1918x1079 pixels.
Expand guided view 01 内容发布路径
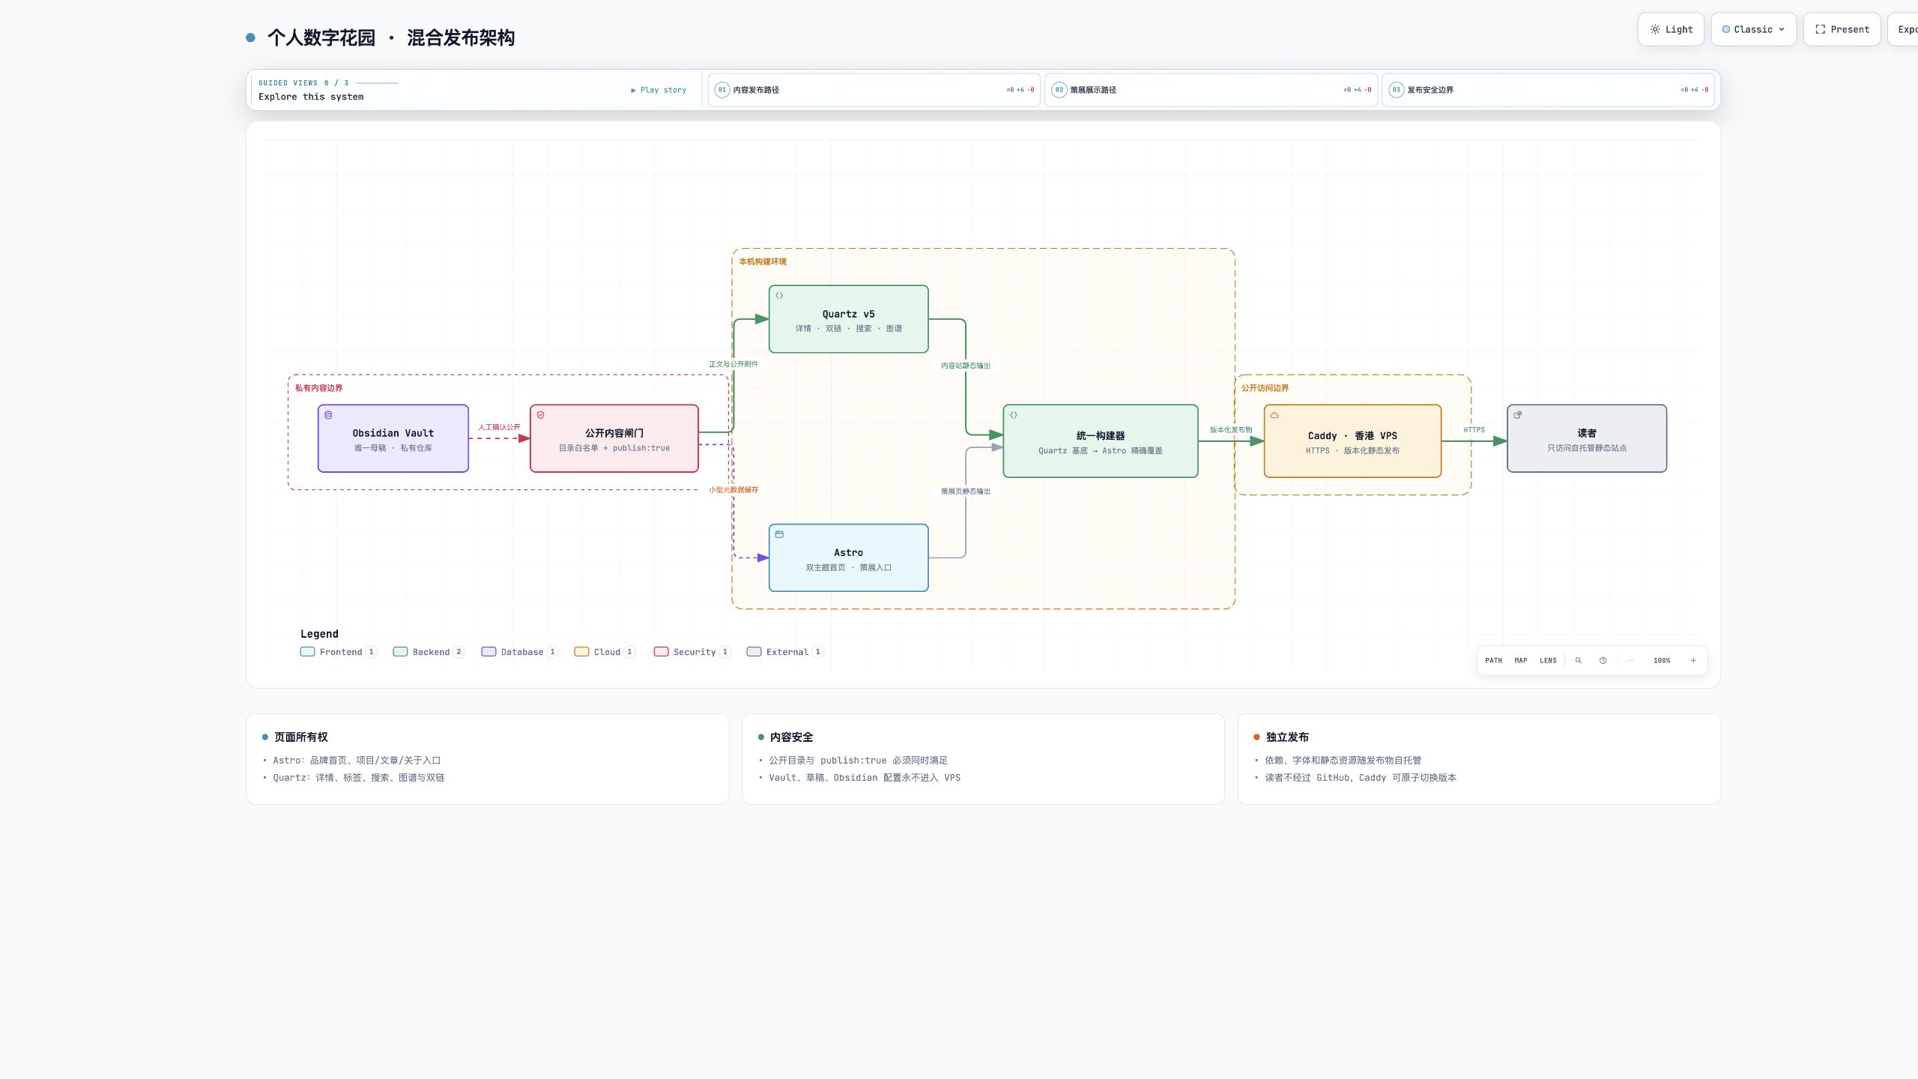874,90
